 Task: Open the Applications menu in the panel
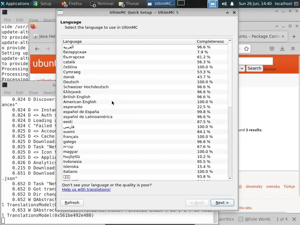click(x=15, y=4)
